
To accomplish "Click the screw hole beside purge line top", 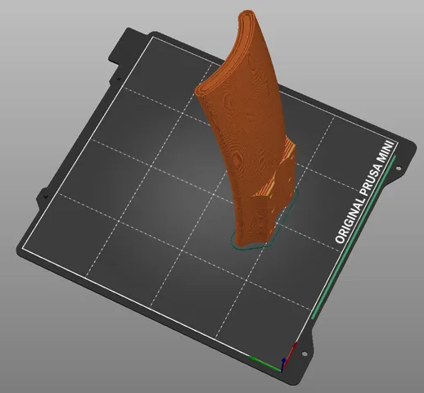I will [x=399, y=168].
